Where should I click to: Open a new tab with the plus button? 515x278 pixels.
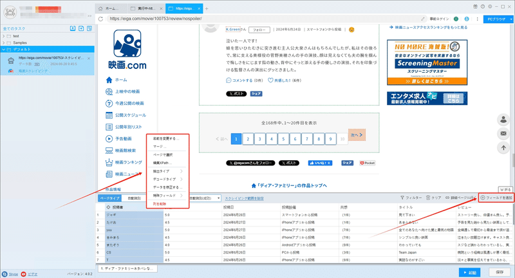(x=207, y=8)
